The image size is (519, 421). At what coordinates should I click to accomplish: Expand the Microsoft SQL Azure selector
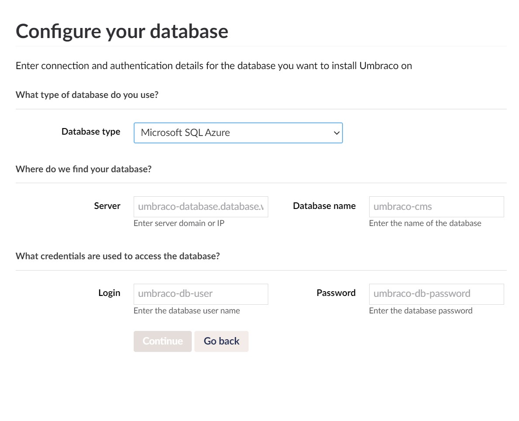click(238, 132)
